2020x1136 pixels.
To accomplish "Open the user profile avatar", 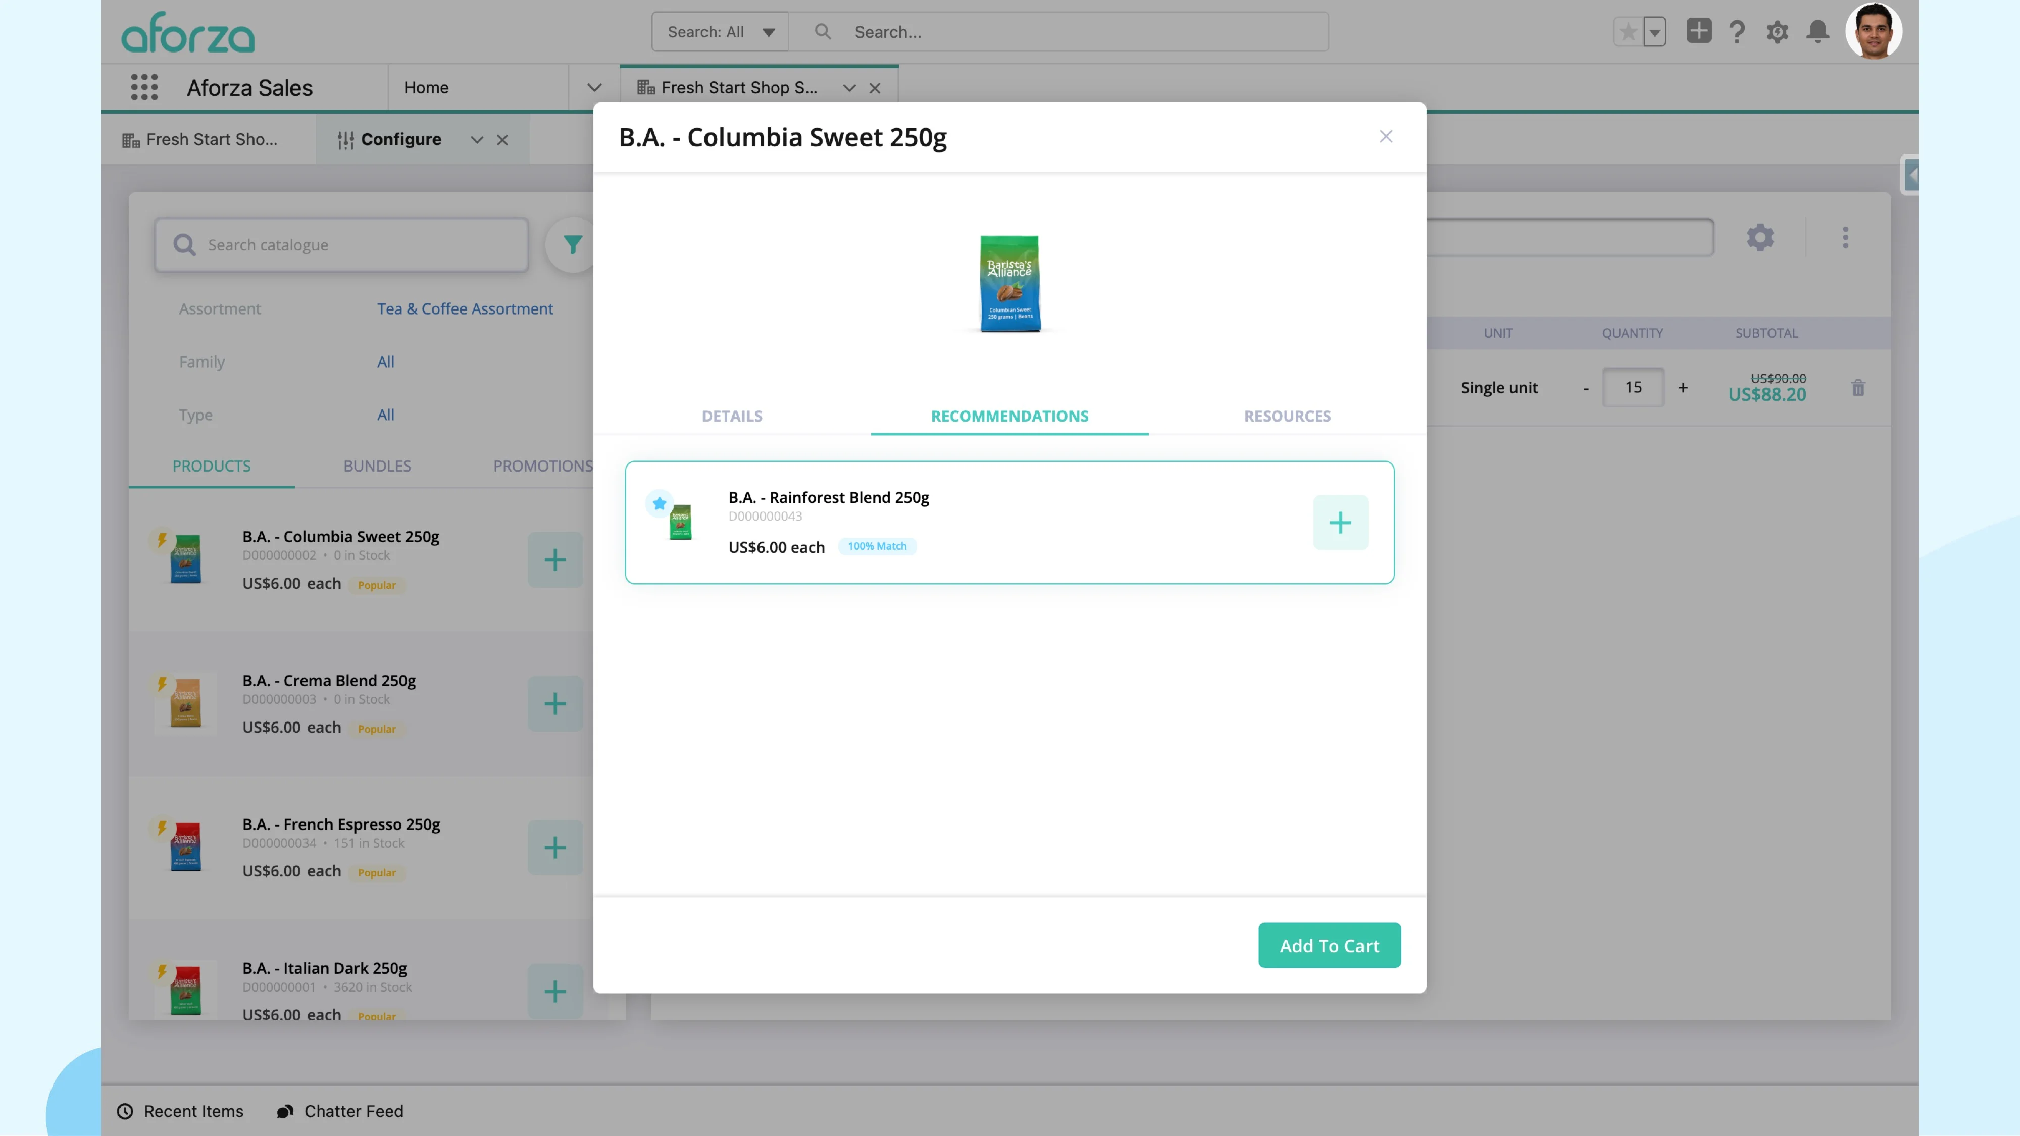I will (1874, 31).
